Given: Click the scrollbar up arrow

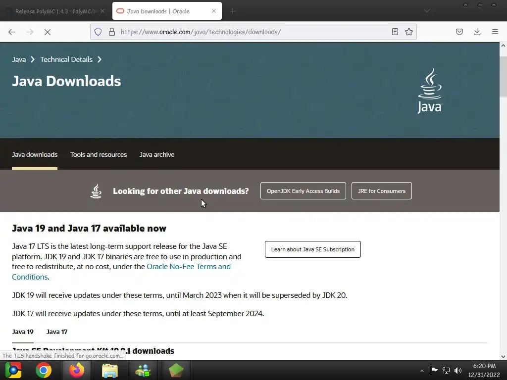Looking at the screenshot, I should [503, 46].
